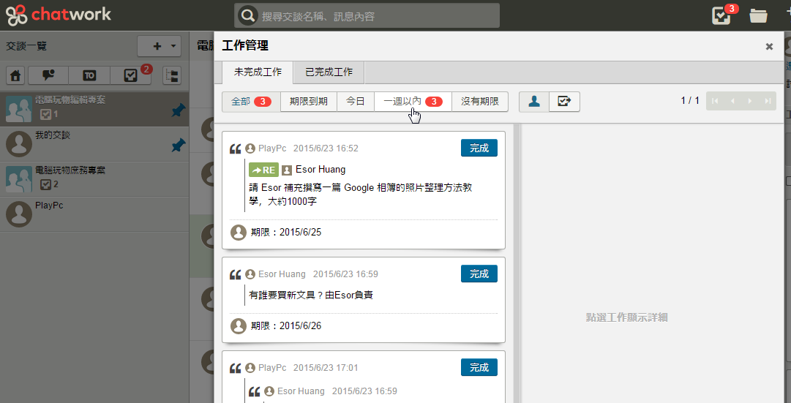Open the Google 相簿 task text
791x403 pixels.
coord(361,195)
